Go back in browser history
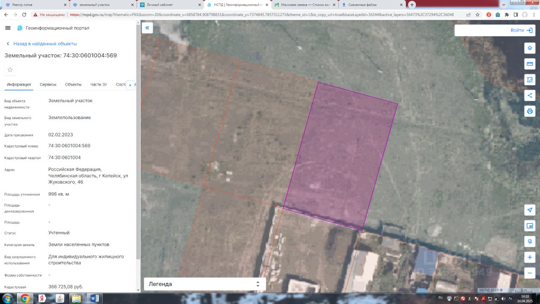The height and width of the screenshot is (304, 540). point(6,14)
